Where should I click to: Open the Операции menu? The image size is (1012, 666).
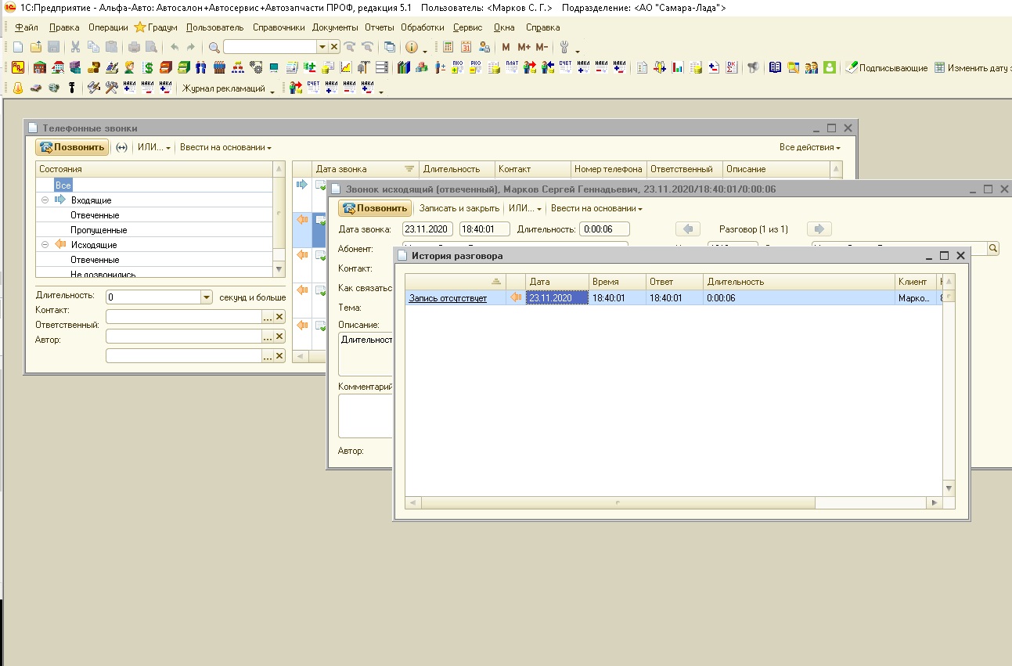tap(108, 27)
